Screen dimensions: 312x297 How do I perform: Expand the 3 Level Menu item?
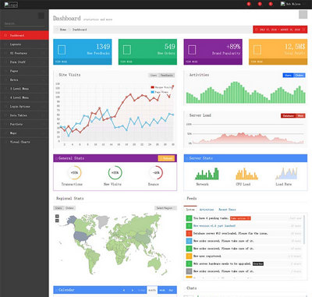coord(24,89)
